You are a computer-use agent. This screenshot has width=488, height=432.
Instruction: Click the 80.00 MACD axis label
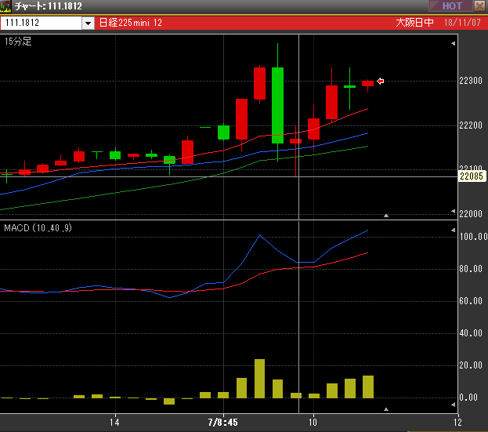point(471,268)
